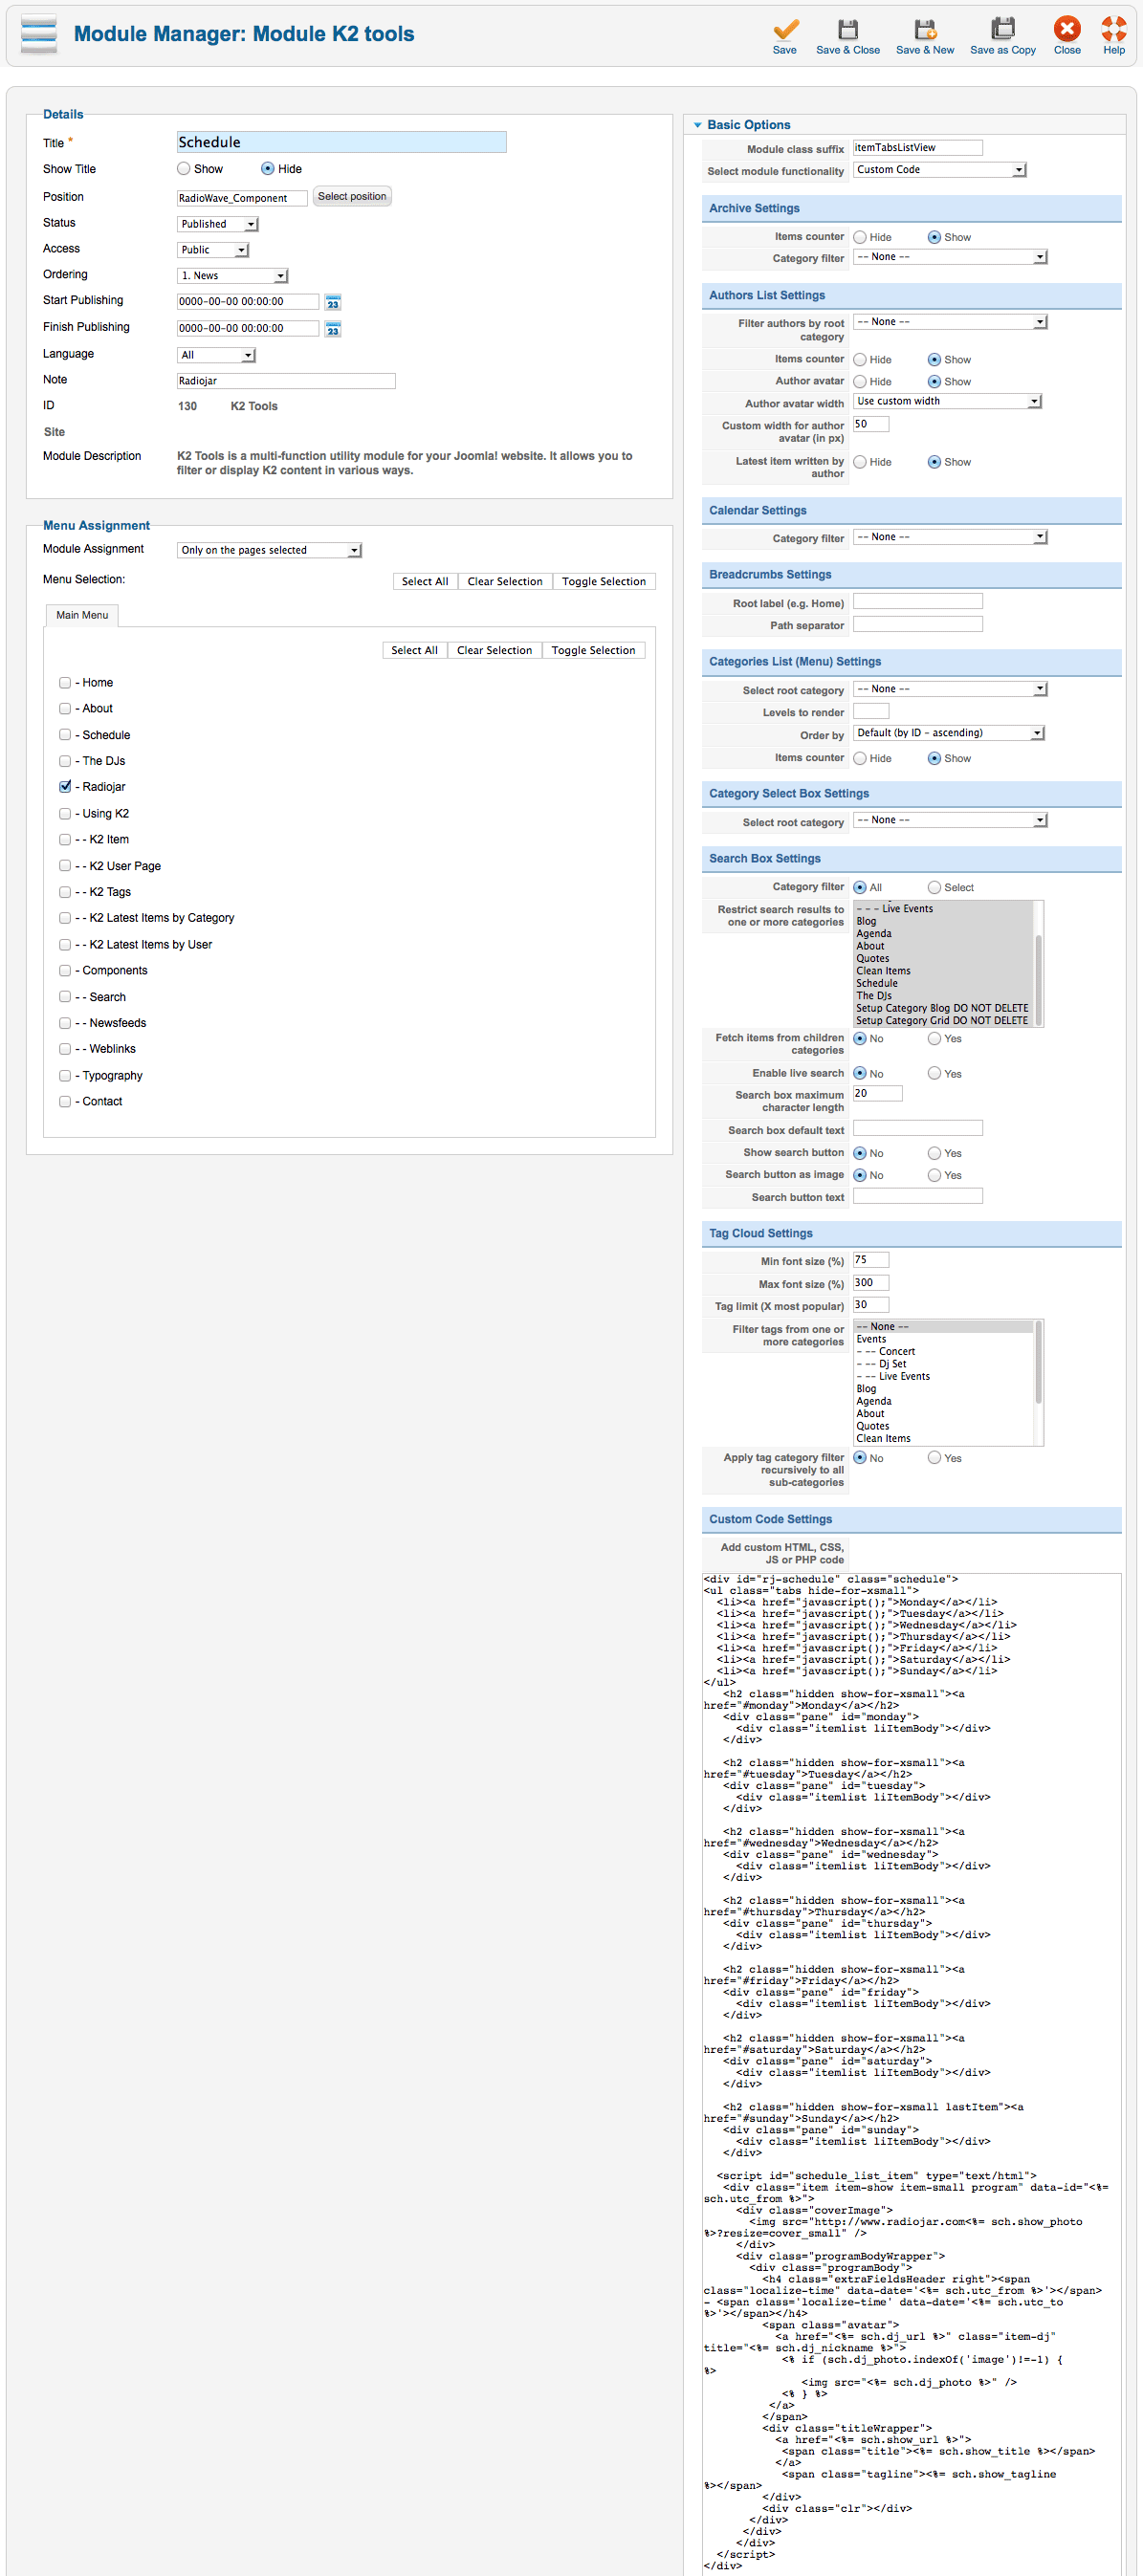Open the Access dropdown
Image resolution: width=1143 pixels, height=2576 pixels.
coord(213,251)
